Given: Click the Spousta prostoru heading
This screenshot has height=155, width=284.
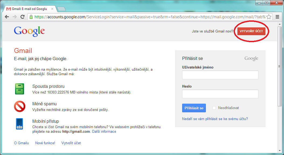Looking at the screenshot, I should point(48,86).
